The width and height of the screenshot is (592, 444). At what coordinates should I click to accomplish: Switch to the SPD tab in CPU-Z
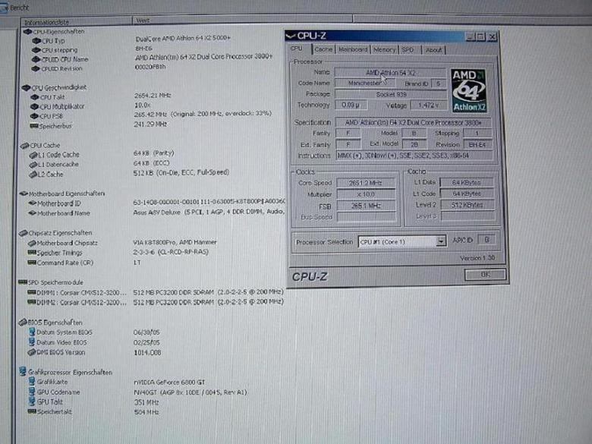pyautogui.click(x=408, y=50)
